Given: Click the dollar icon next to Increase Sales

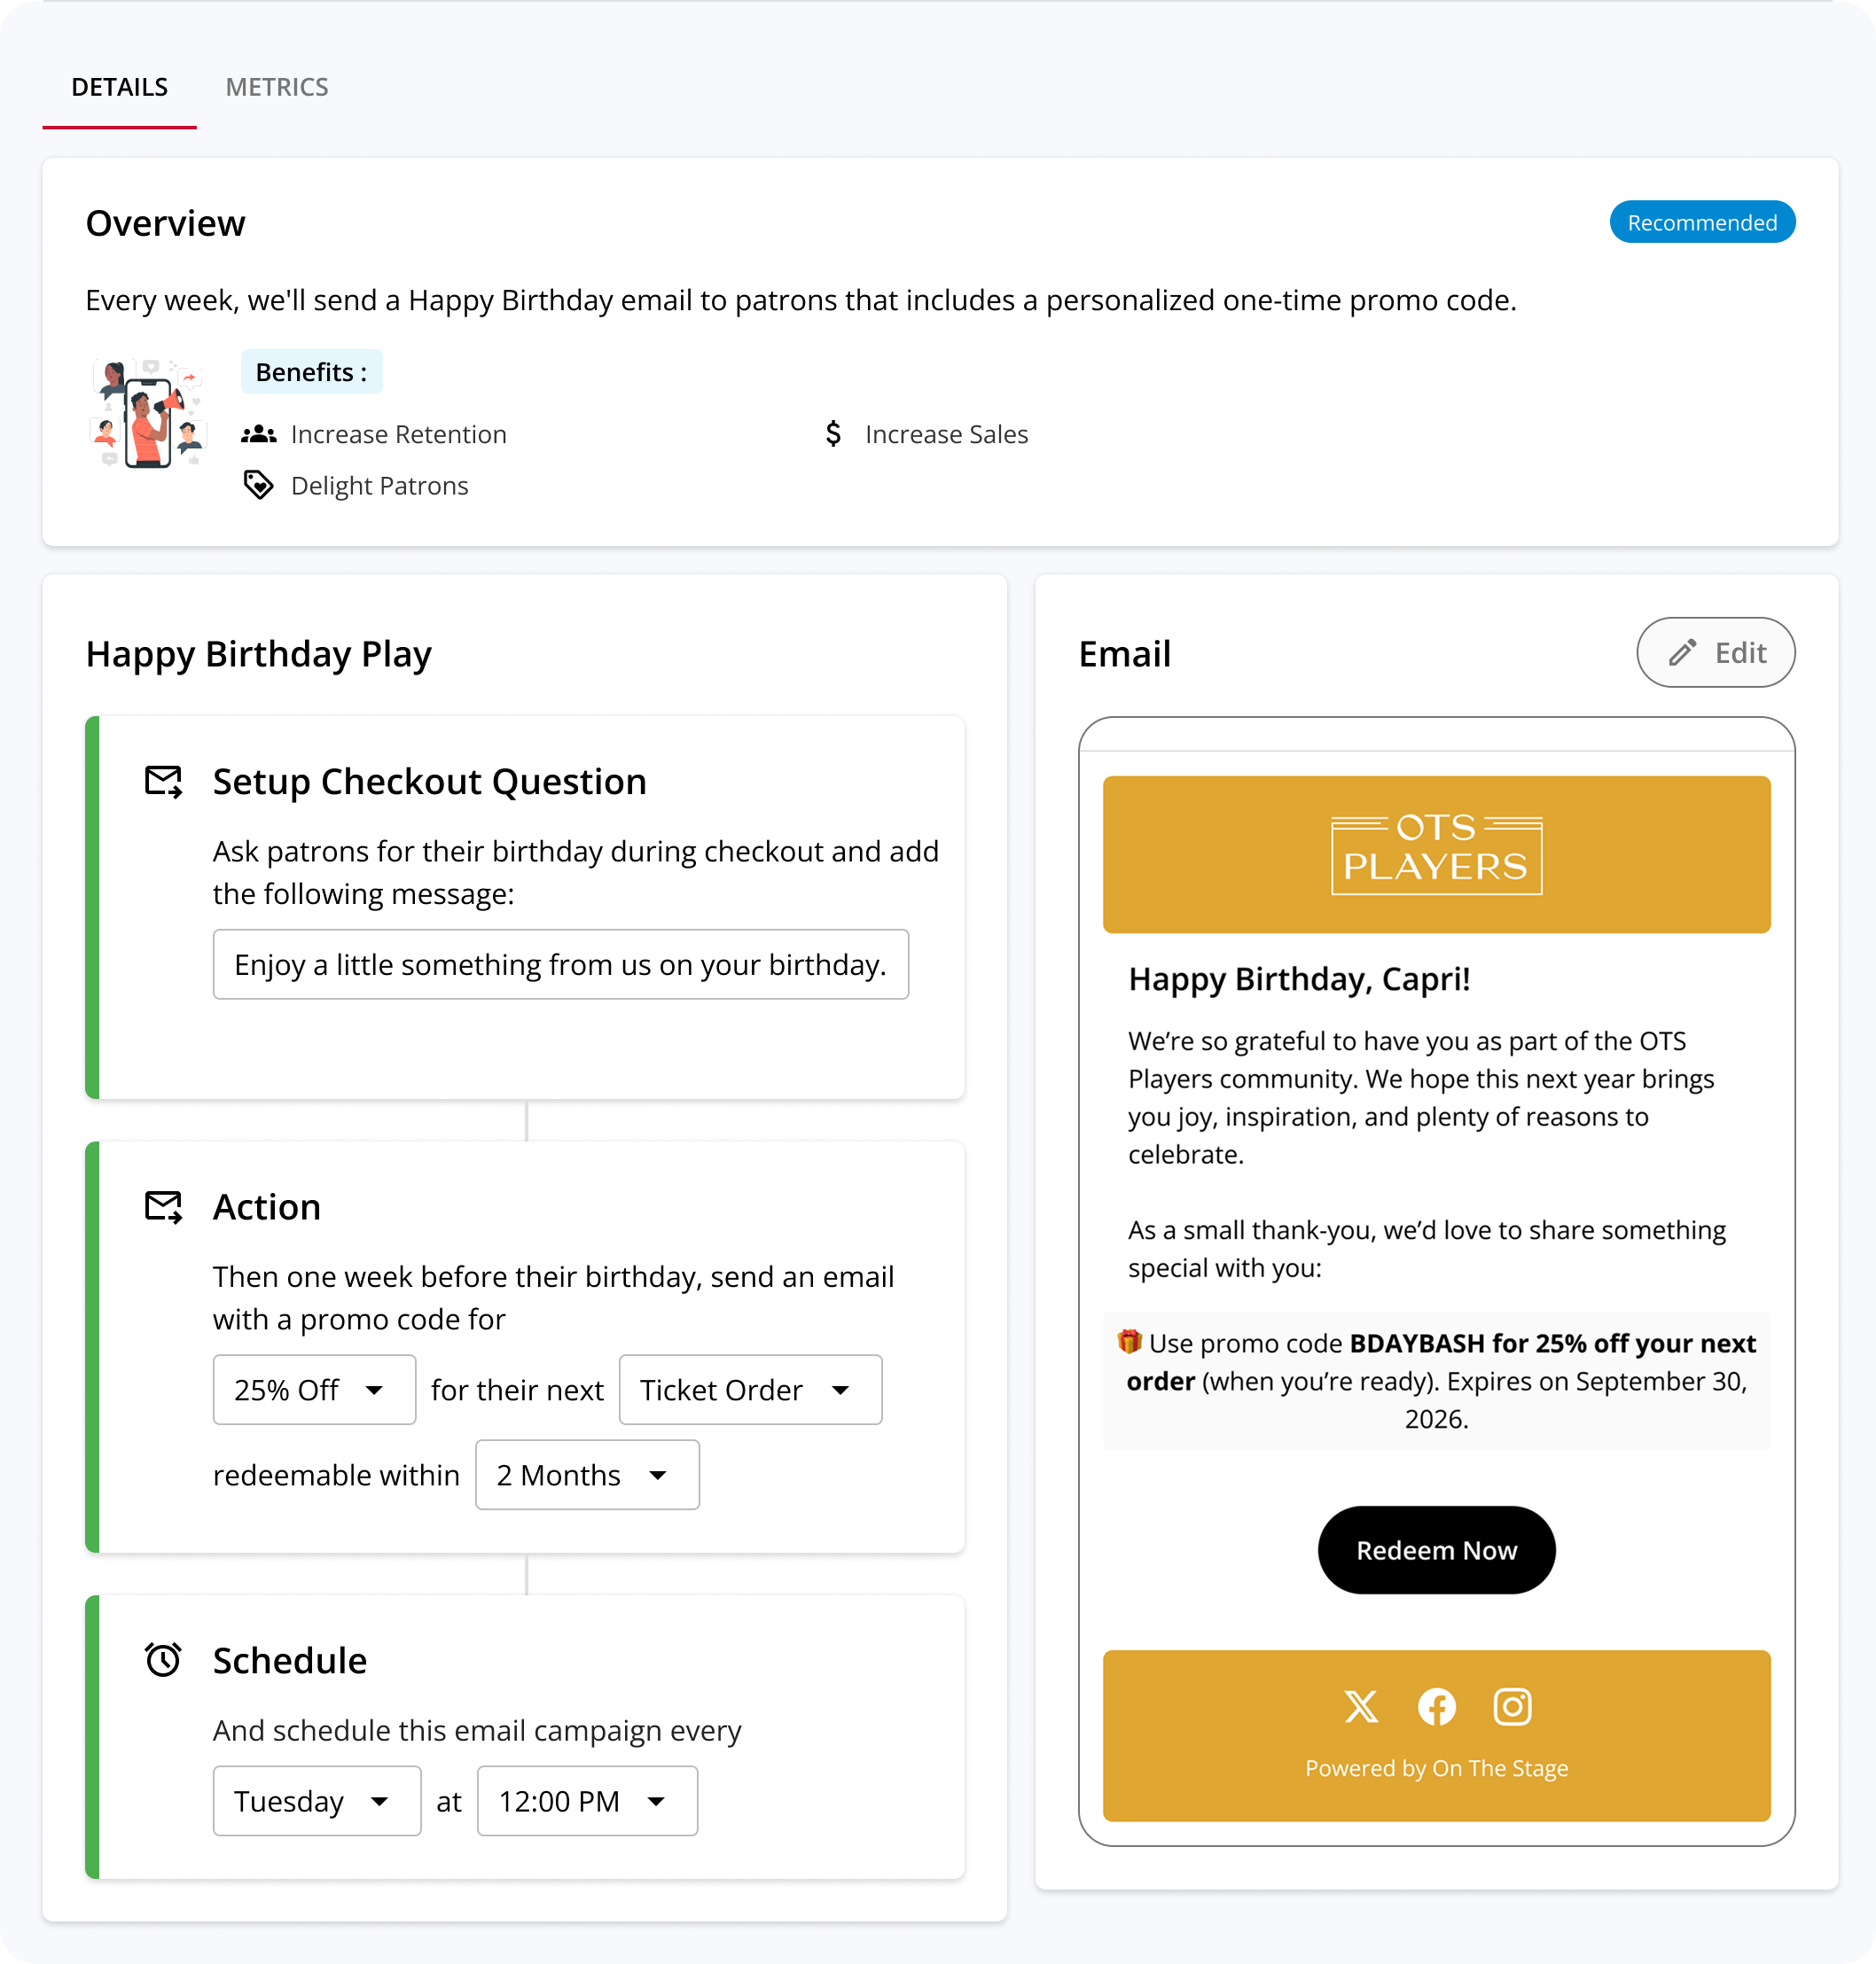Looking at the screenshot, I should [x=833, y=433].
